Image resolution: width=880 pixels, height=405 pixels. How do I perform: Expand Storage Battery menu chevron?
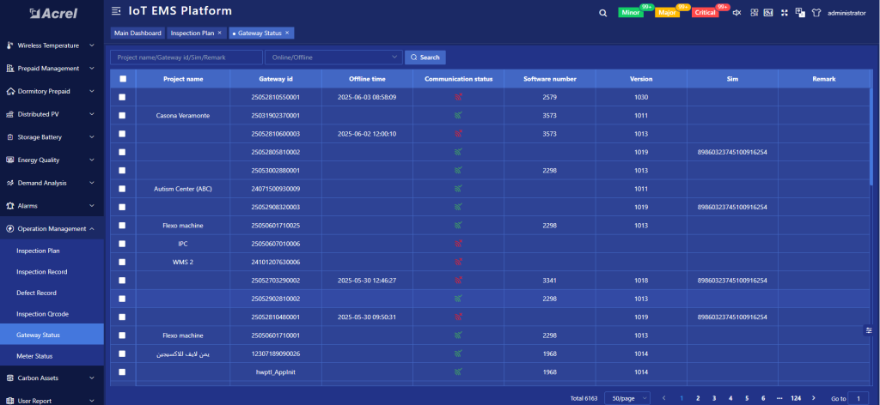(x=91, y=137)
